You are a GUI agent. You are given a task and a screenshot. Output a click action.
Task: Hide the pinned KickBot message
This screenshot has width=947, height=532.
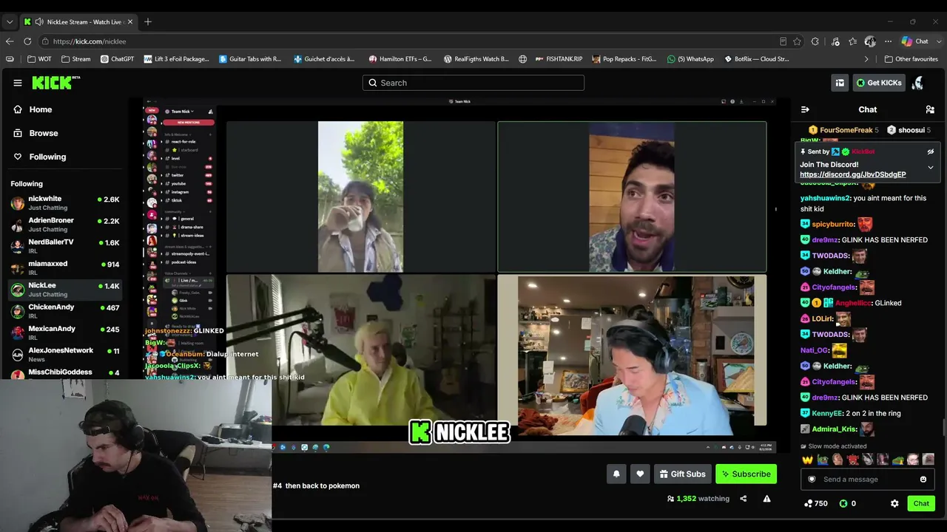(x=931, y=151)
